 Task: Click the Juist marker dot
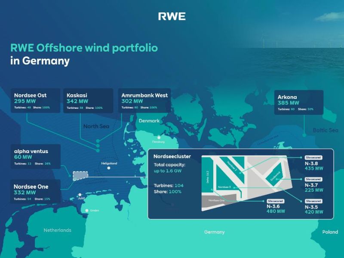(80, 195)
